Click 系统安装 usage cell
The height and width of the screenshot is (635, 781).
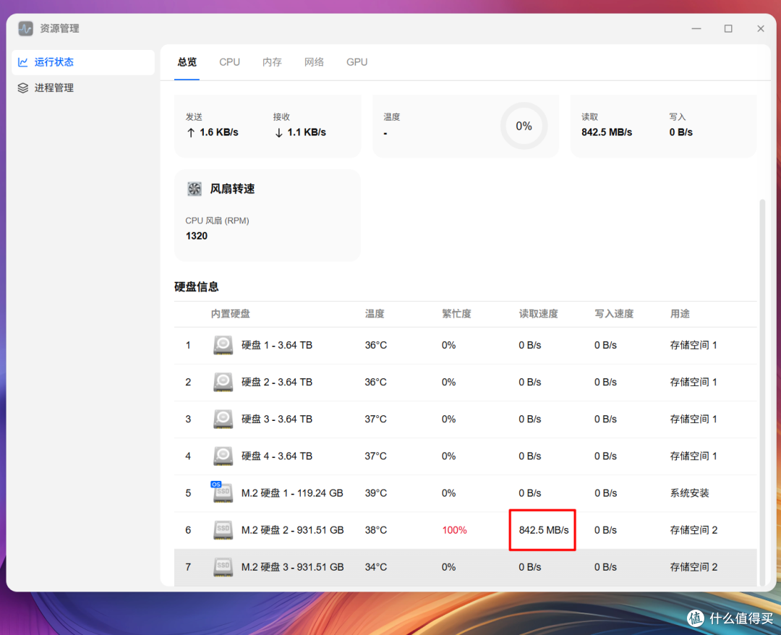coord(689,493)
